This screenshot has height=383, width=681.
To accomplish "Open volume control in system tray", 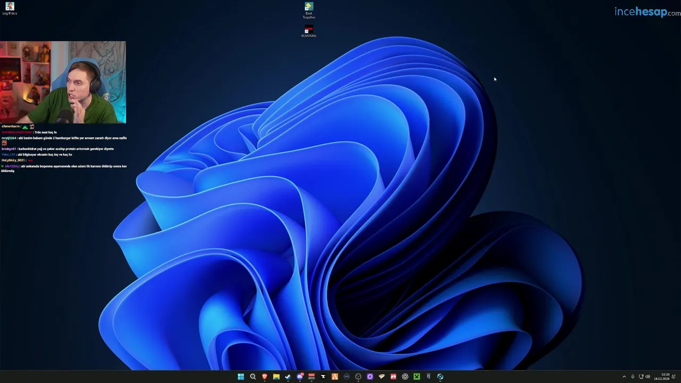I will coord(648,377).
